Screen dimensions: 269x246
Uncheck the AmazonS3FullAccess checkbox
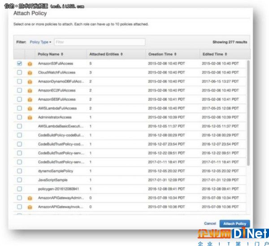(20, 64)
